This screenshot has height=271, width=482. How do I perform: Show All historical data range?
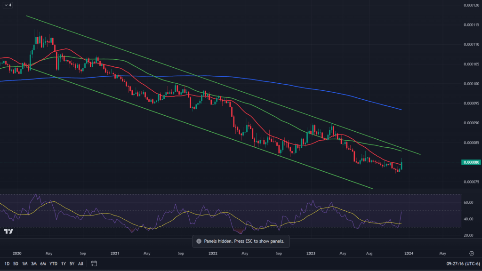80,263
